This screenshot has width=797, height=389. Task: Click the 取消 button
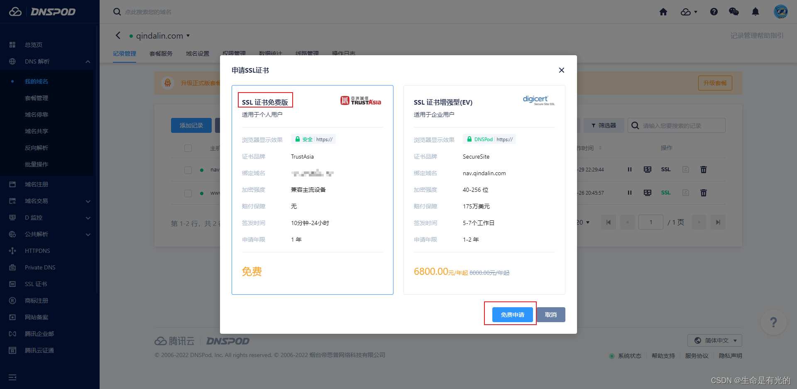tap(551, 315)
